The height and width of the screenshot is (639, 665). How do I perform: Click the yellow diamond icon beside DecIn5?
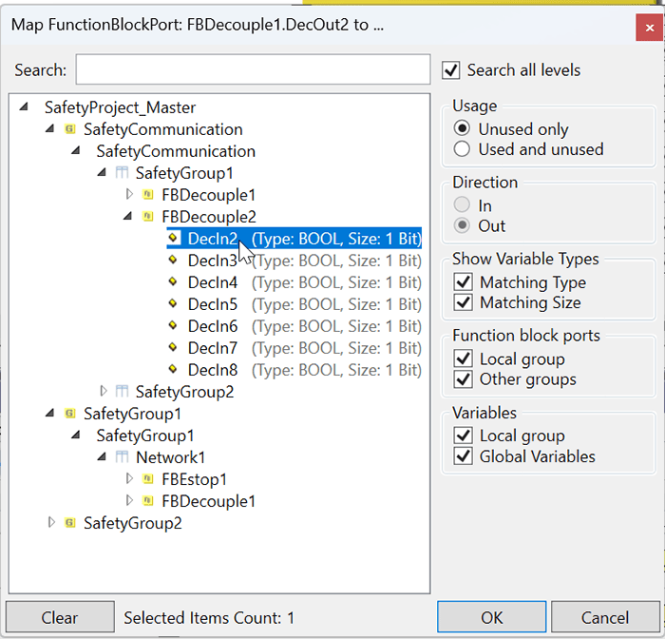point(173,303)
